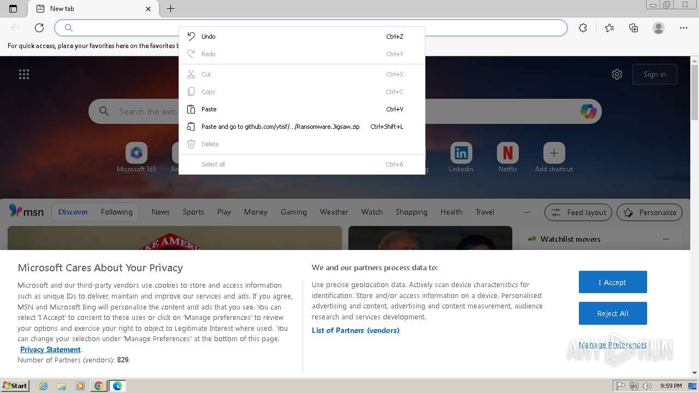Image resolution: width=699 pixels, height=393 pixels.
Task: Open the Shopping category
Action: tap(411, 212)
